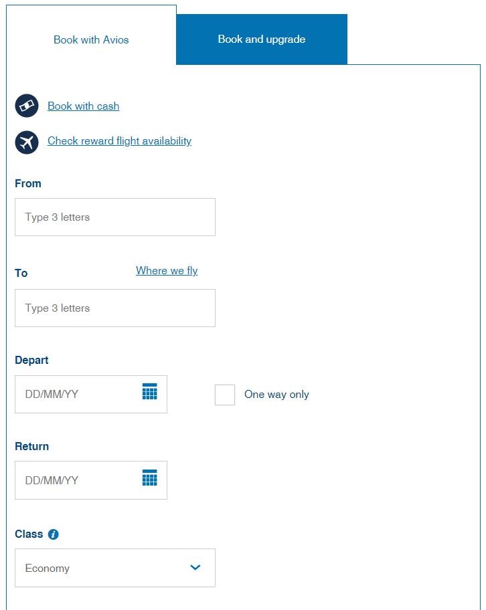
Task: Open the Return date calendar icon
Action: [x=150, y=478]
